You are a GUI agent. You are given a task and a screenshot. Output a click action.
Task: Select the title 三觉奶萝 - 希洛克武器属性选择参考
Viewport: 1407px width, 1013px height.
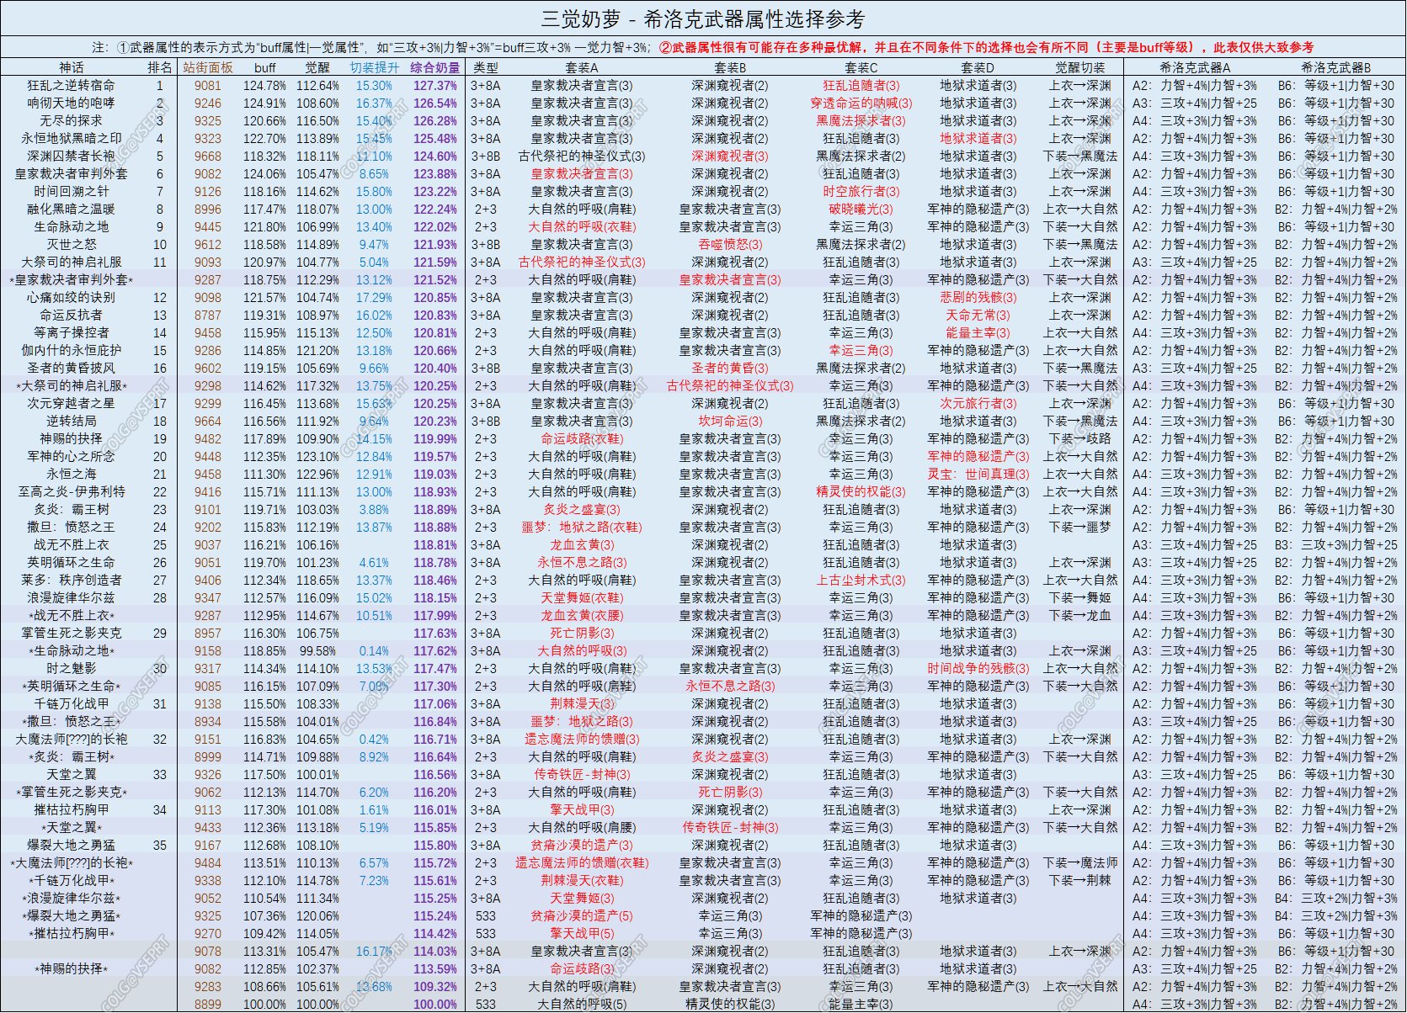click(x=703, y=19)
